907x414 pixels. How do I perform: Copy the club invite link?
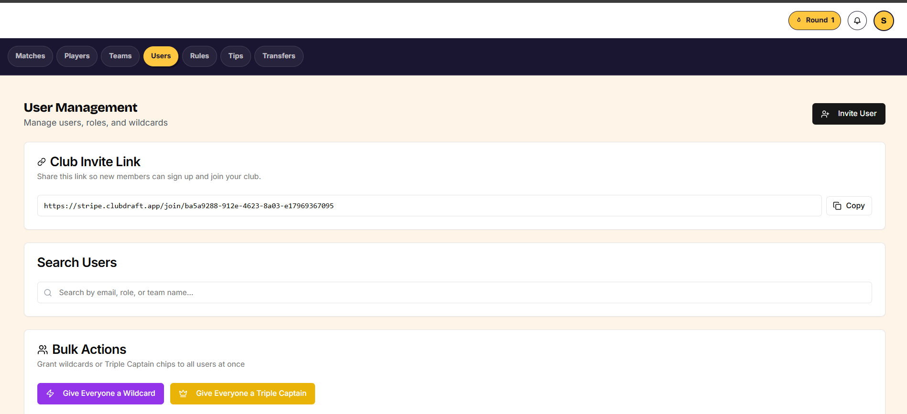849,206
